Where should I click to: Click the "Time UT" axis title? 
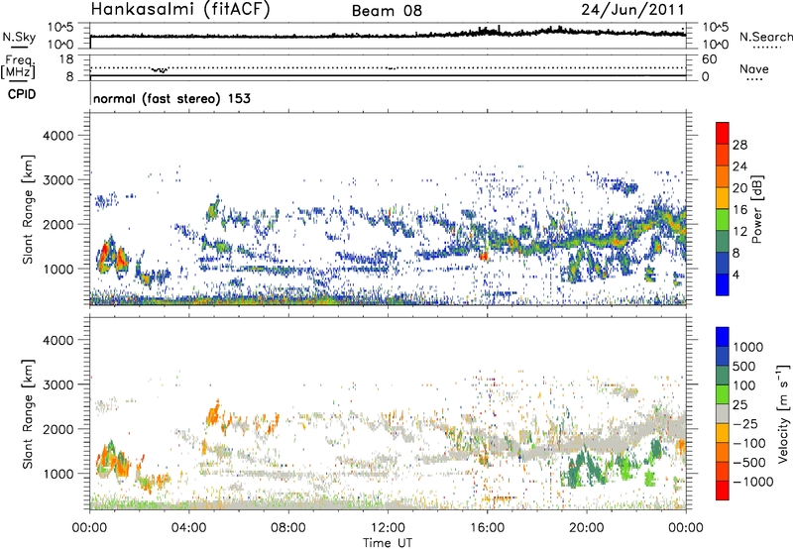coord(388,543)
